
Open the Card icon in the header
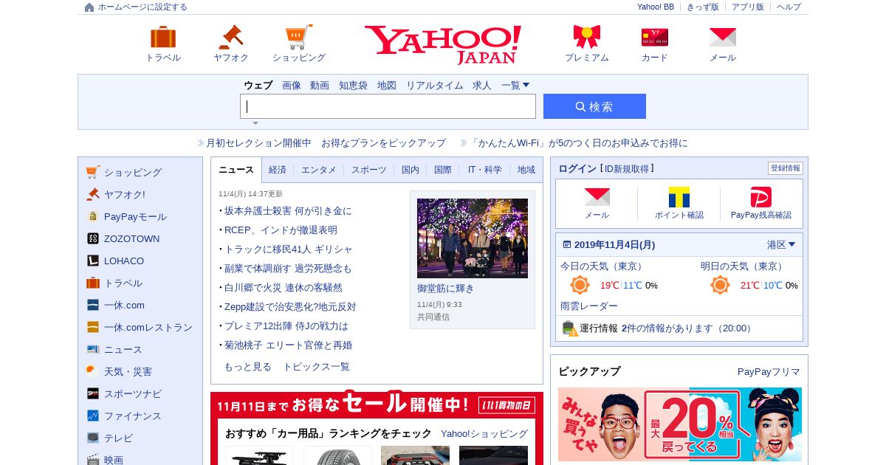pyautogui.click(x=655, y=37)
